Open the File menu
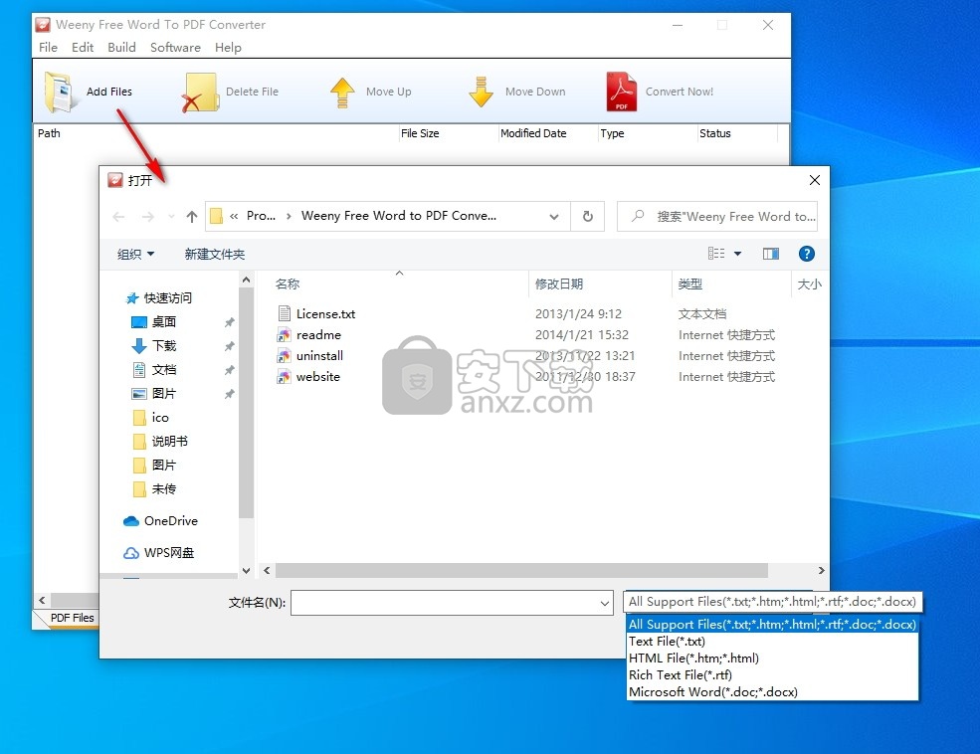 point(48,48)
